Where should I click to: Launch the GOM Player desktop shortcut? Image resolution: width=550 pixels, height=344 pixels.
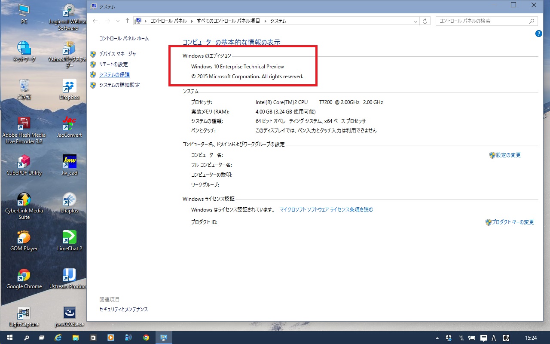pyautogui.click(x=24, y=240)
